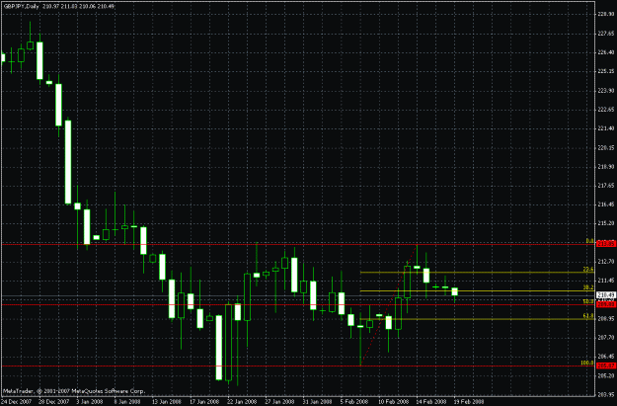The height and width of the screenshot is (406, 617).
Task: Click the red 209.88 price tag
Action: click(x=606, y=304)
